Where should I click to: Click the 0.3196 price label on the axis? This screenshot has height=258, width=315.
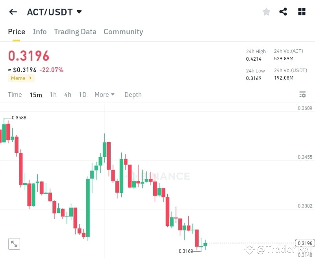click(x=304, y=243)
